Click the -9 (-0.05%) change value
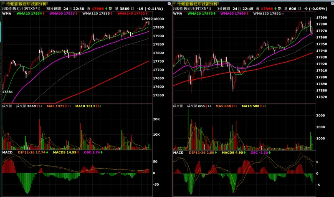 click(315, 9)
